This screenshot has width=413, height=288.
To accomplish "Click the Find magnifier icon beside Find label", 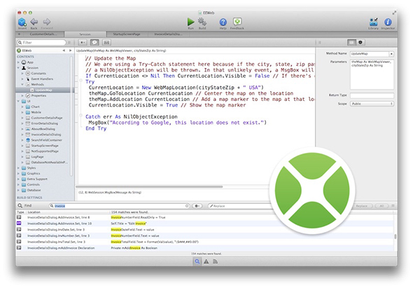I will pos(20,205).
